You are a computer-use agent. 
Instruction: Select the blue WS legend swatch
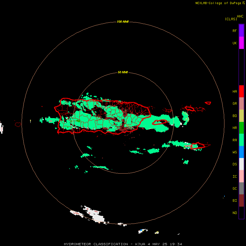click(x=241, y=152)
